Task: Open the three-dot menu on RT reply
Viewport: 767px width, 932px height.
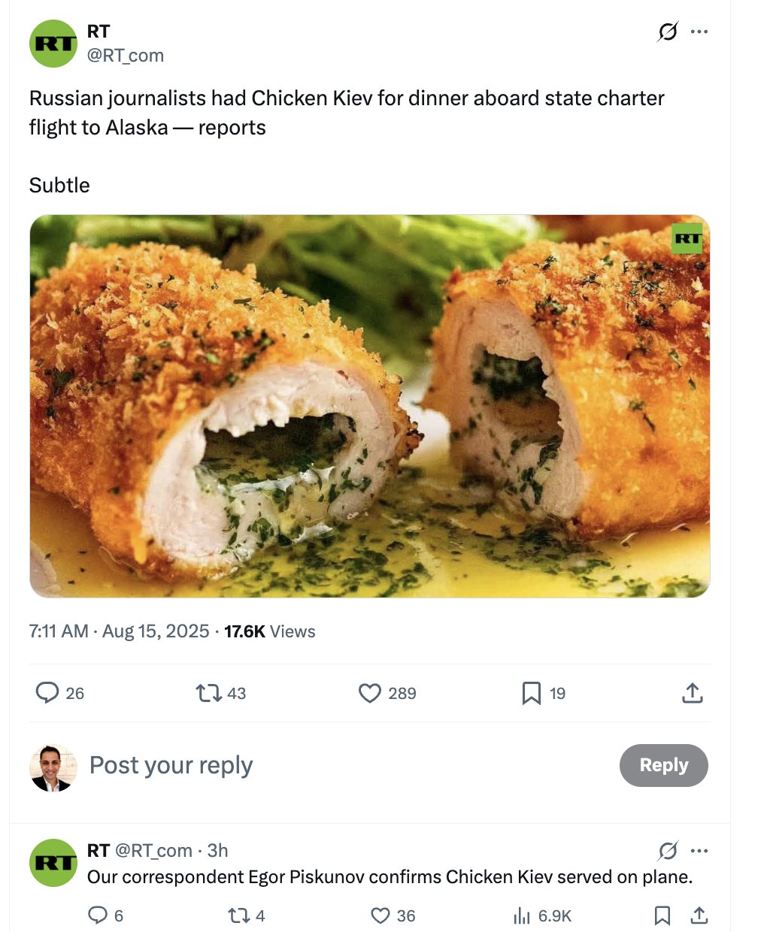Action: [699, 851]
